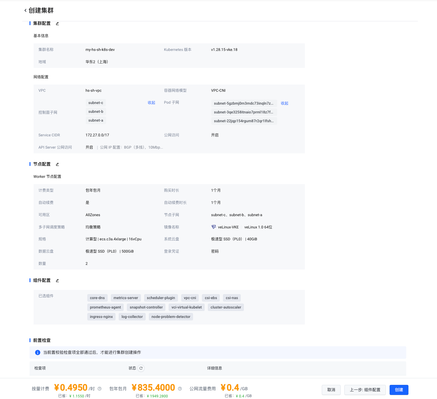437x399 pixels.
Task: Click the ingress-nginx component tag
Action: pos(101,317)
